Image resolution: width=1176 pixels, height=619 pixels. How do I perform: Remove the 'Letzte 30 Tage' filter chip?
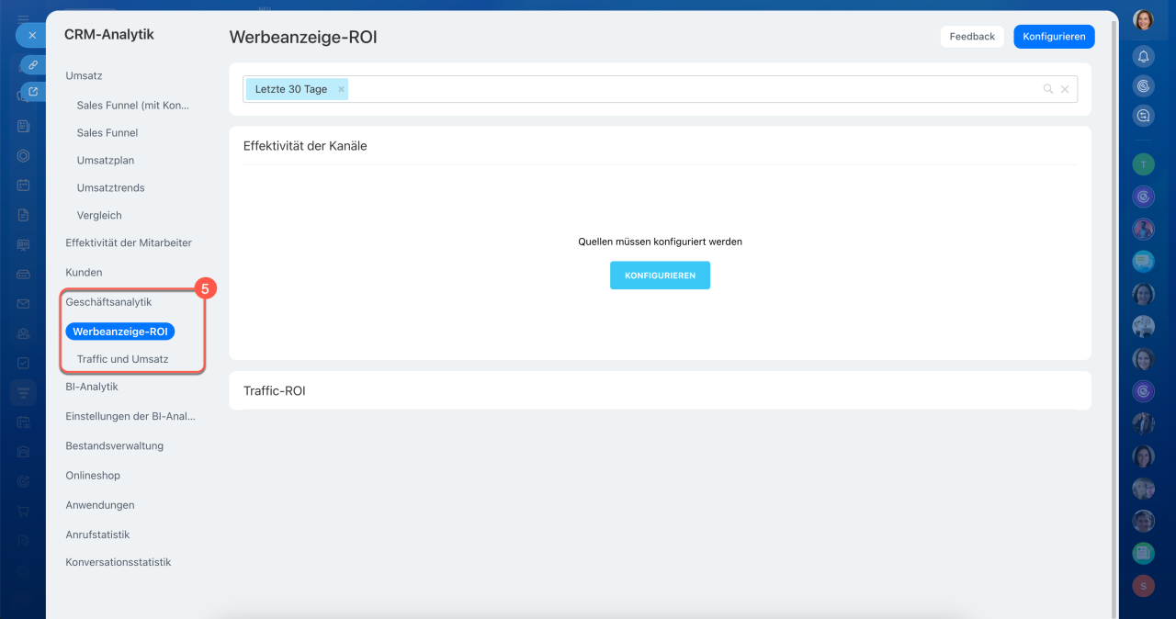click(341, 89)
